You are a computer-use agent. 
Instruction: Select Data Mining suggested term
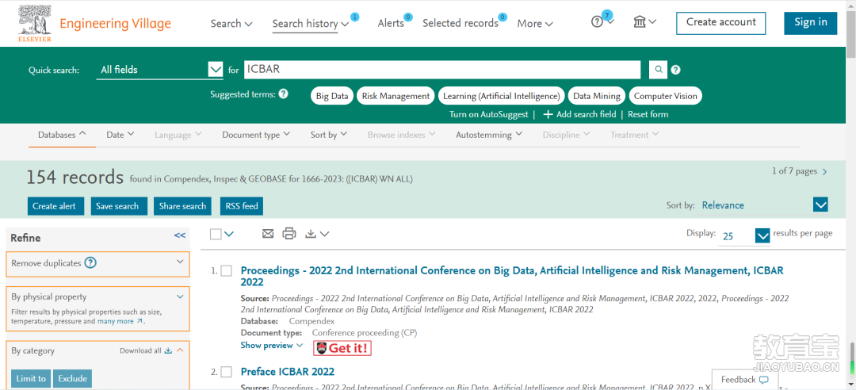pos(597,96)
